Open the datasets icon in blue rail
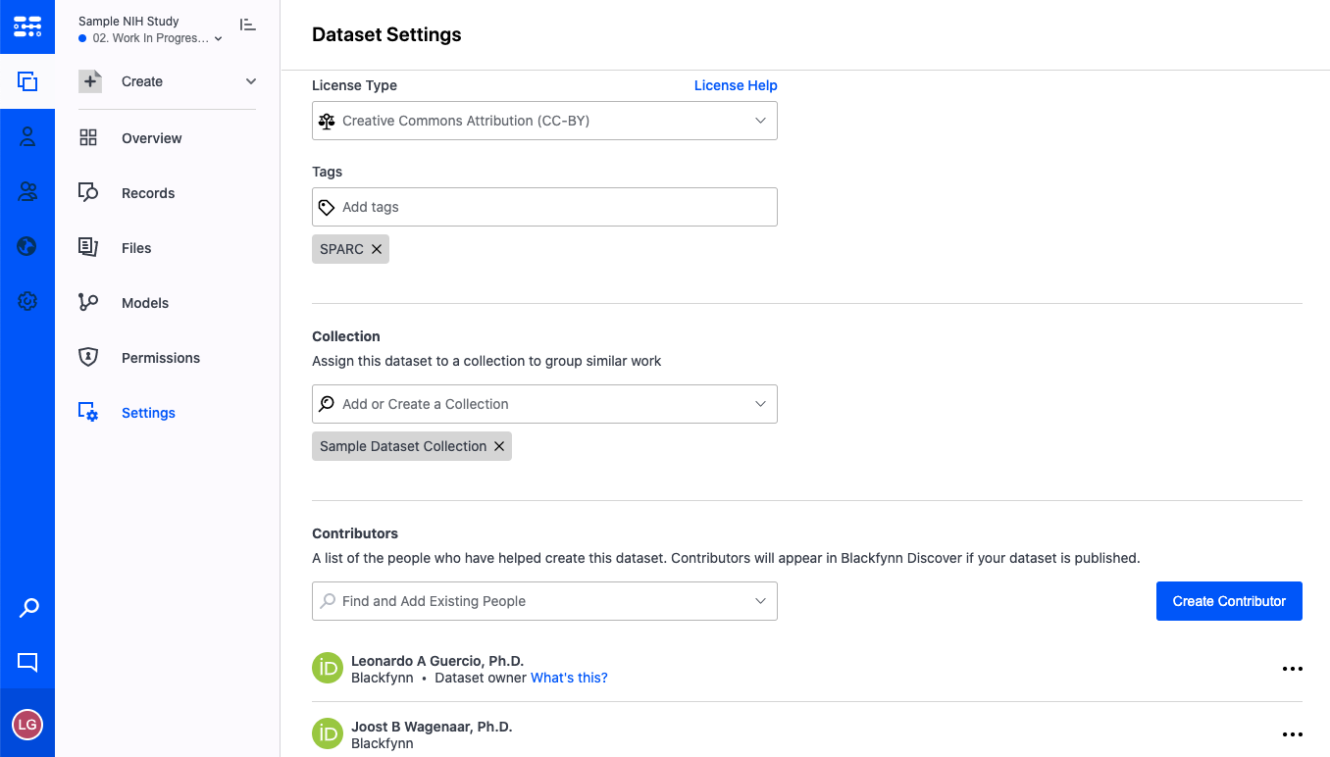 pyautogui.click(x=27, y=82)
